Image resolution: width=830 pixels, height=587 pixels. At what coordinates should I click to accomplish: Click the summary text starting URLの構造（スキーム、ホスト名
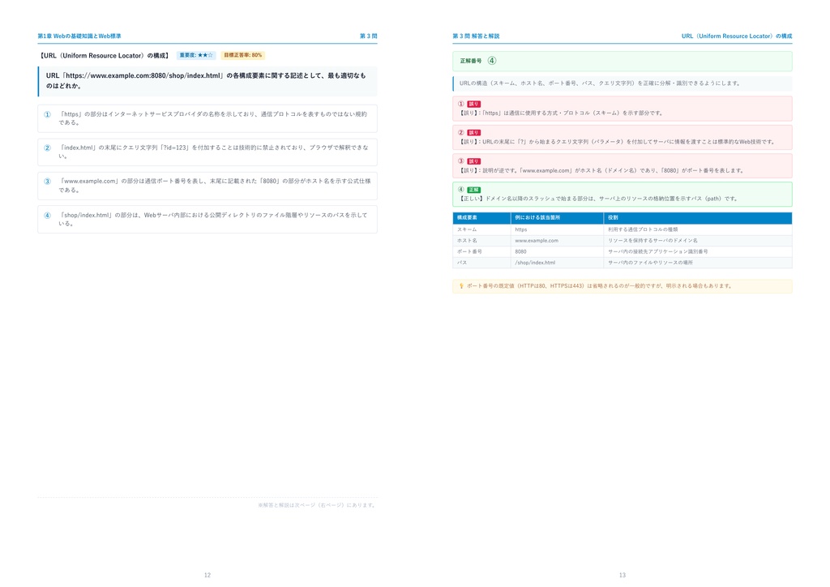click(600, 83)
